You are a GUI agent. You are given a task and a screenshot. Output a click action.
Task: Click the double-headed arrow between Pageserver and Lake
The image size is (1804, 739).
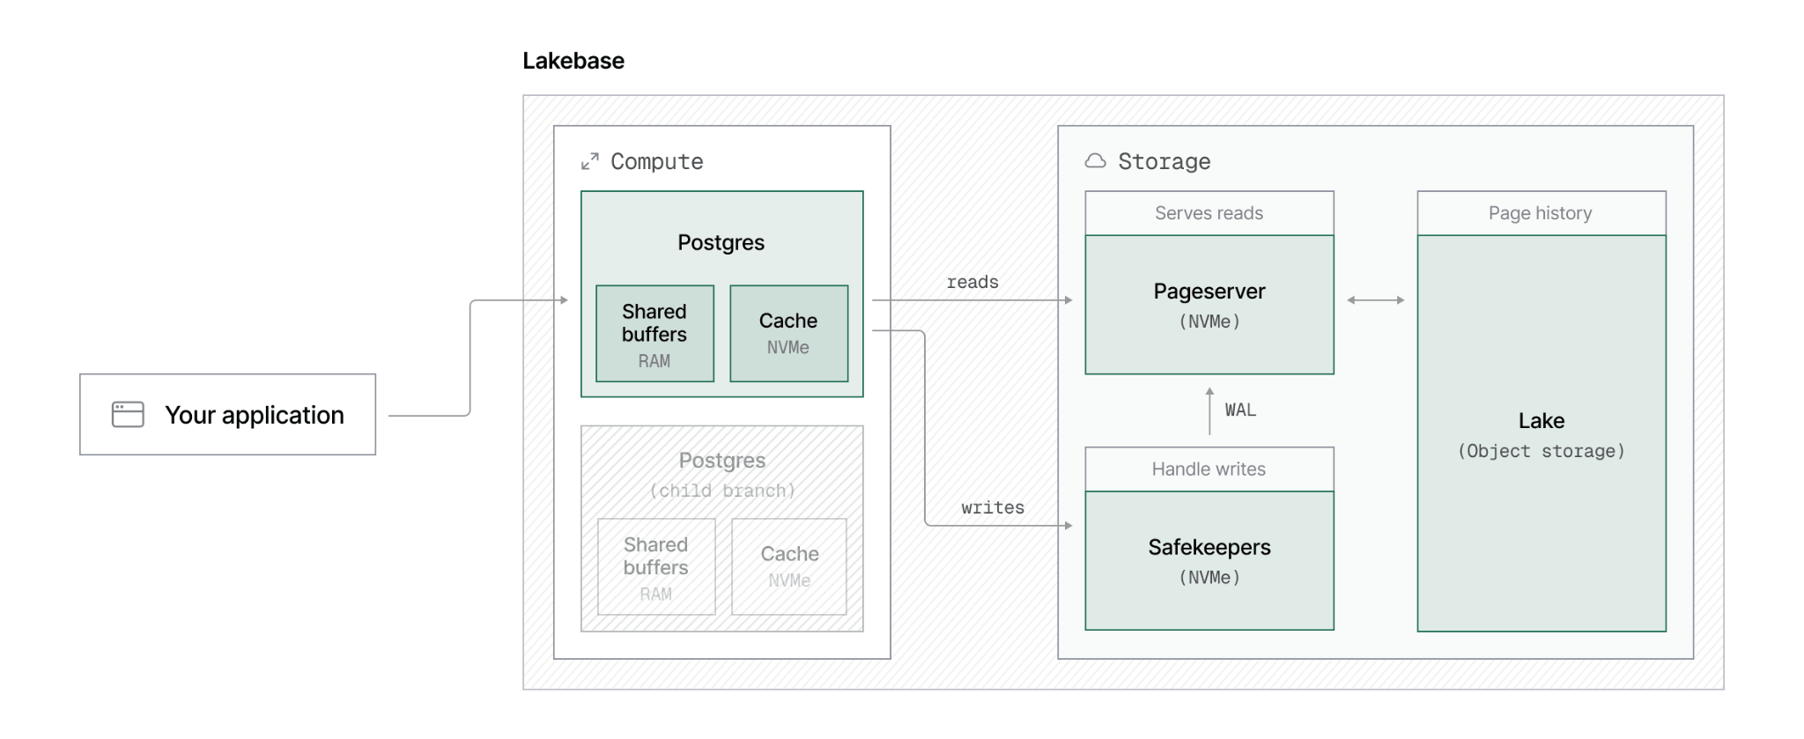(x=1375, y=300)
